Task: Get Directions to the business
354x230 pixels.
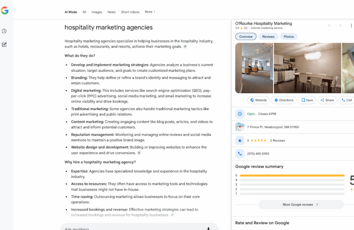Action: click(284, 100)
